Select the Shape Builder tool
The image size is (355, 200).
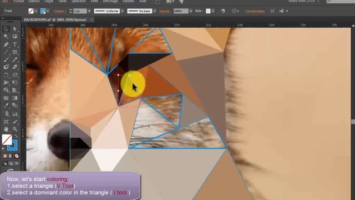point(6,90)
